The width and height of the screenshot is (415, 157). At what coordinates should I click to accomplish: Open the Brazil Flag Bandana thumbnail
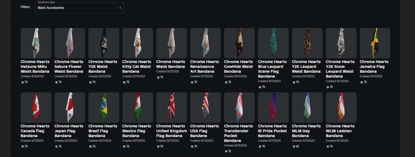click(104, 107)
